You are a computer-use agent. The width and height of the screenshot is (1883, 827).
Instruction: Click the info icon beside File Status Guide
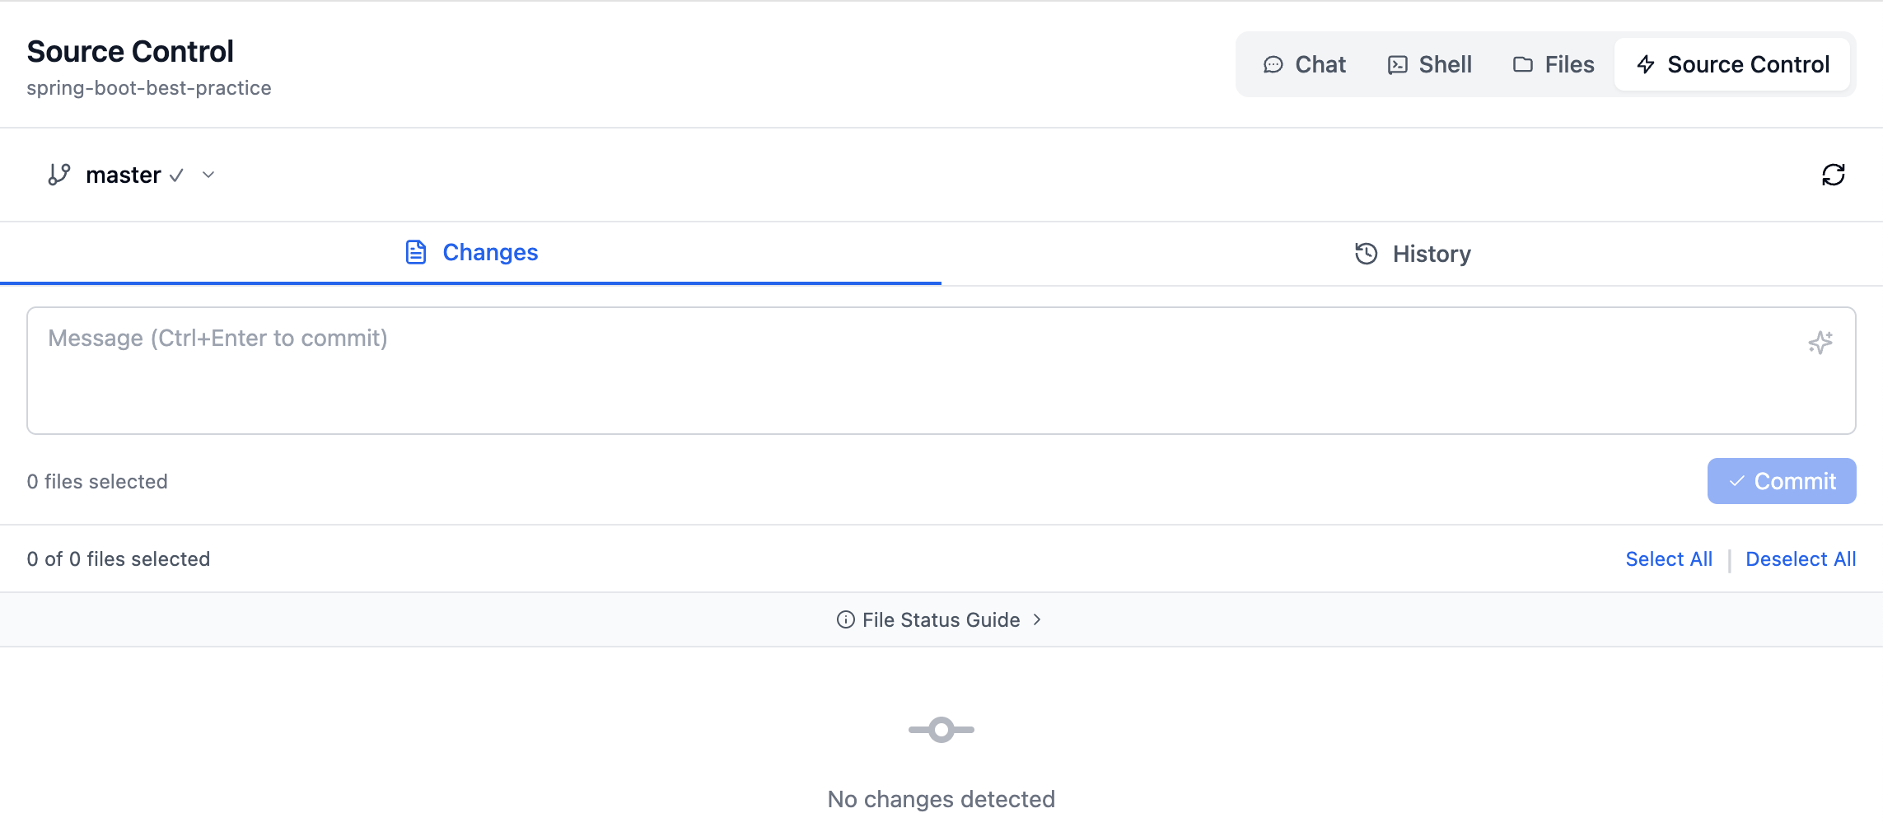click(x=845, y=620)
